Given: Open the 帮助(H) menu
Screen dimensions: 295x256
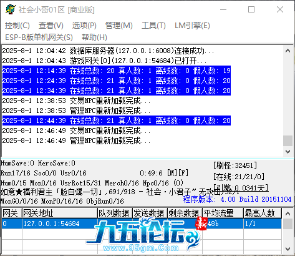Looking at the screenshot, I should coord(94,37).
